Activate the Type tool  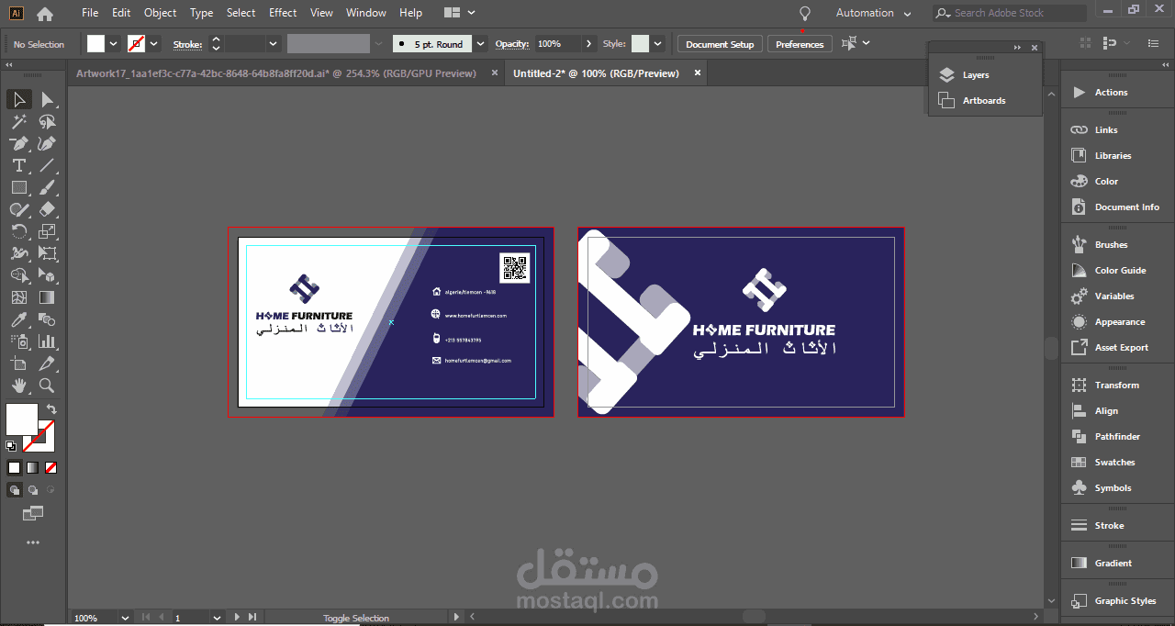18,165
